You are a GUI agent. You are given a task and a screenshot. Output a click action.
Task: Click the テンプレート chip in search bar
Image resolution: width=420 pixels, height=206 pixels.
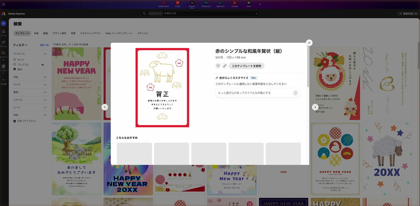click(155, 13)
